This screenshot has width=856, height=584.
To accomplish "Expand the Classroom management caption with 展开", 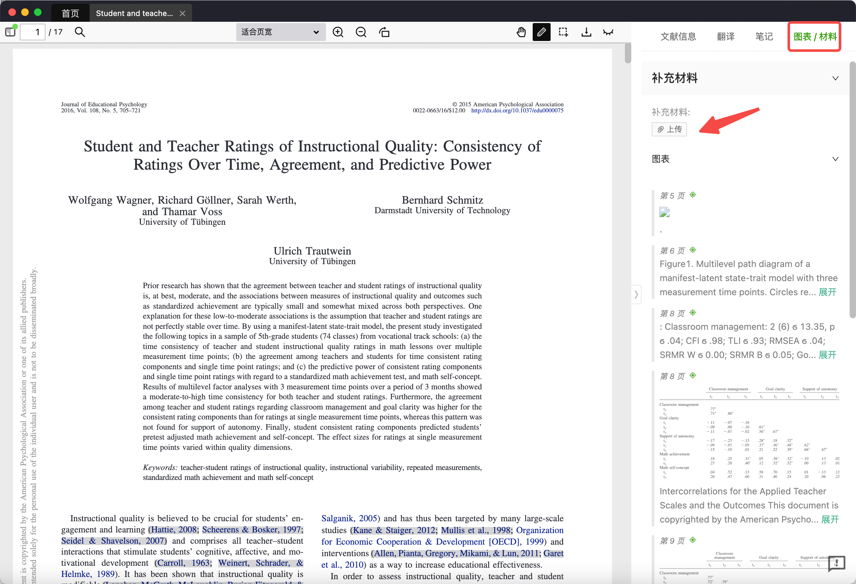I will click(827, 355).
